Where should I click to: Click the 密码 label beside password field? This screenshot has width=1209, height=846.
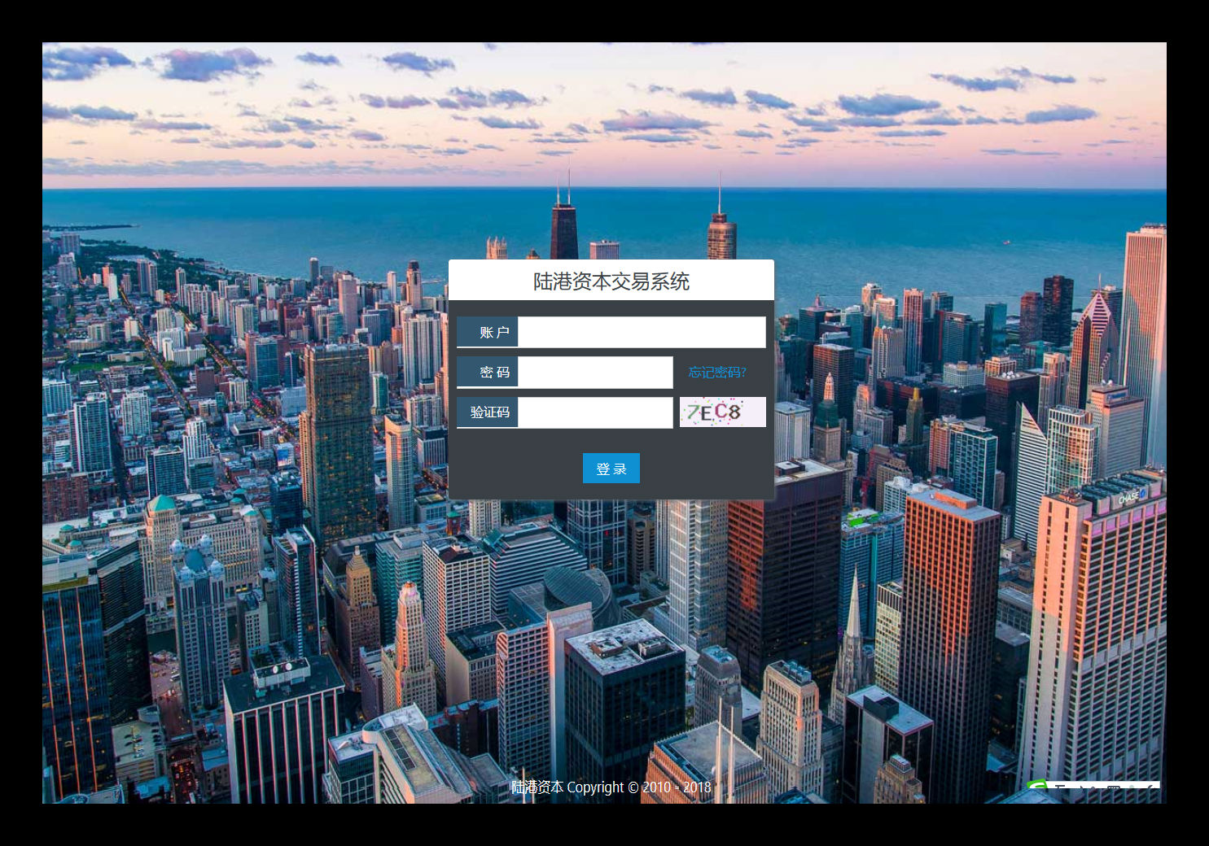488,372
